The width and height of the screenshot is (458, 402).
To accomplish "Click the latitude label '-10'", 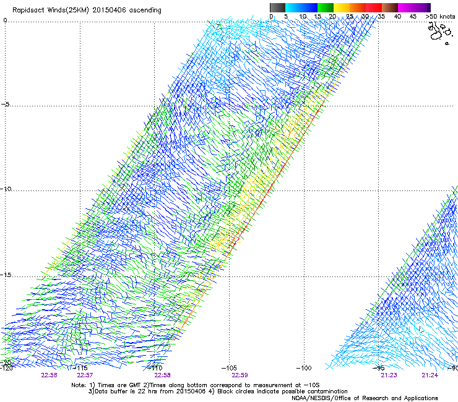I will point(6,189).
